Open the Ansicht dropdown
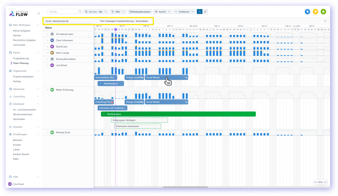The width and height of the screenshot is (338, 196). 163,12
